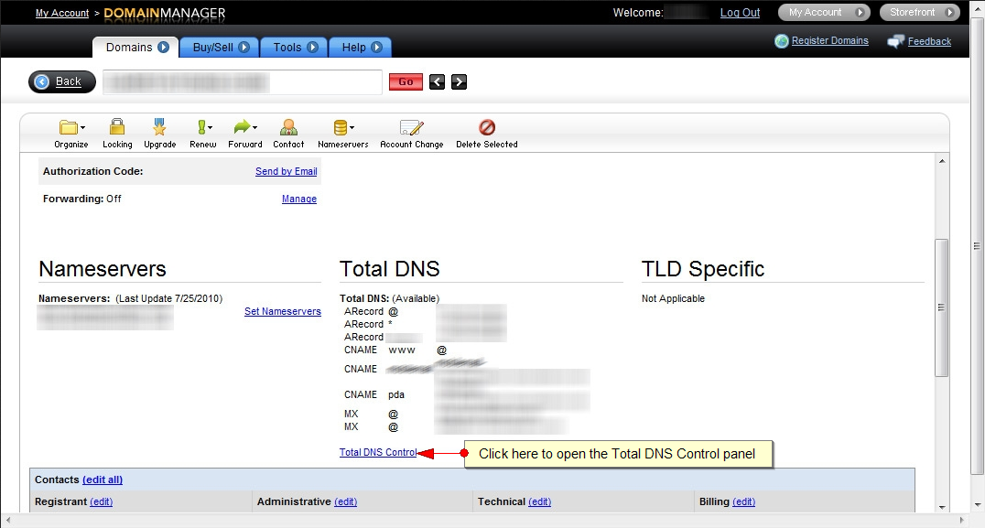Select the Upgrade medal icon
This screenshot has width=985, height=528.
point(159,127)
